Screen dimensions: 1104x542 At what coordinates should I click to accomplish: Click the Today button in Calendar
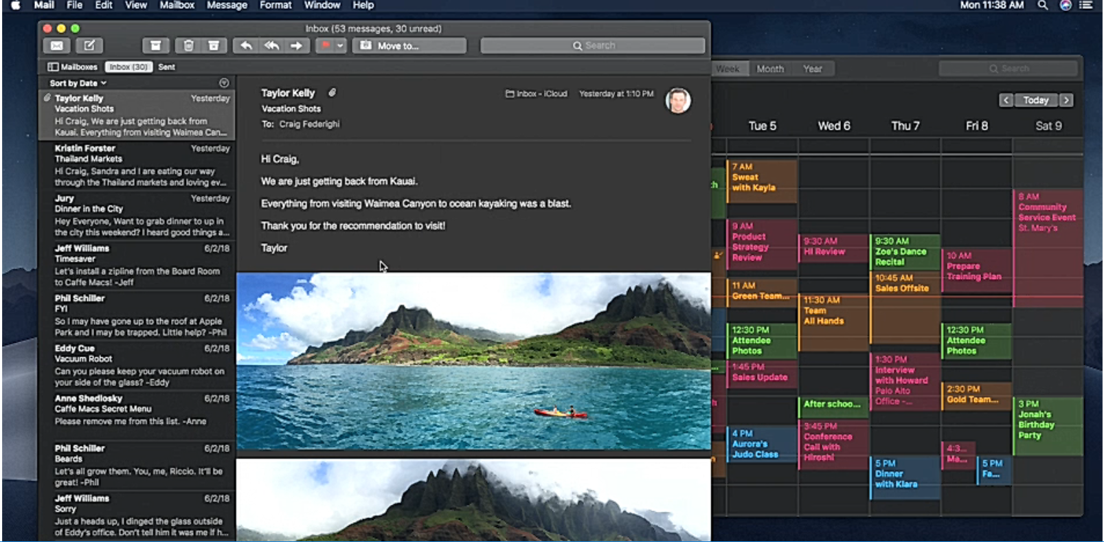pos(1035,100)
